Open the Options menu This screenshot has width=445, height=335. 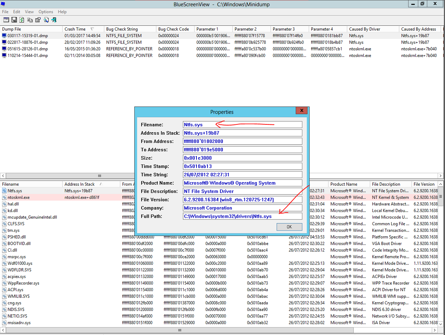pyautogui.click(x=46, y=12)
